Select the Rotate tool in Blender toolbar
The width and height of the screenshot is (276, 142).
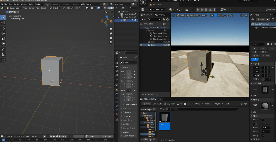click(x=3, y=33)
